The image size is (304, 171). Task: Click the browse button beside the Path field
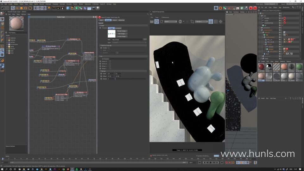145,40
